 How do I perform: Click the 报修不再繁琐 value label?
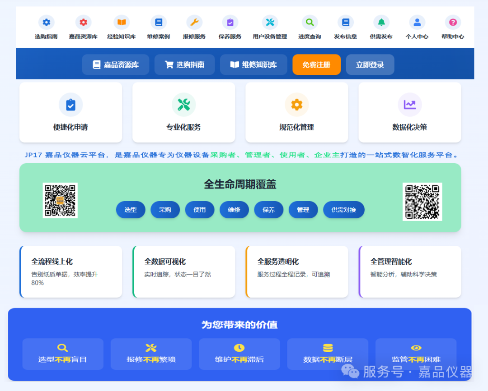[x=151, y=359]
